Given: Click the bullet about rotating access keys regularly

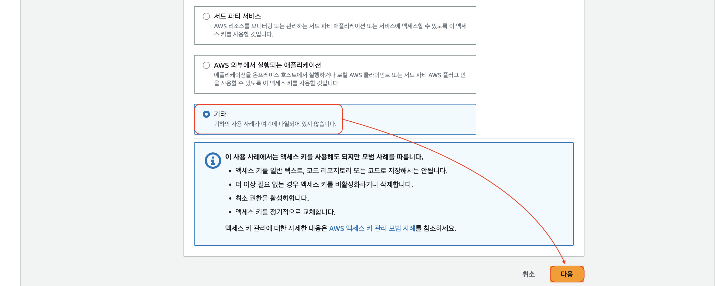Looking at the screenshot, I should 285,212.
